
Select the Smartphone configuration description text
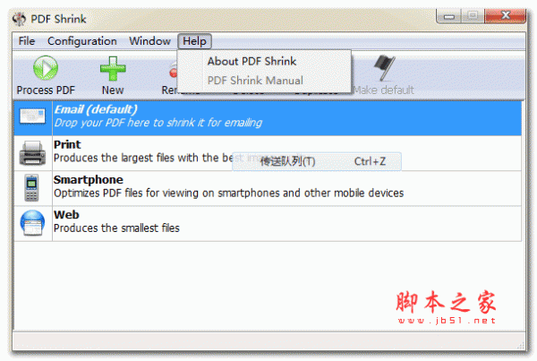(229, 193)
